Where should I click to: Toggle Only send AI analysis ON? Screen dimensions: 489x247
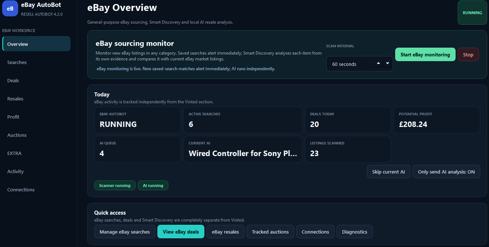[446, 172]
